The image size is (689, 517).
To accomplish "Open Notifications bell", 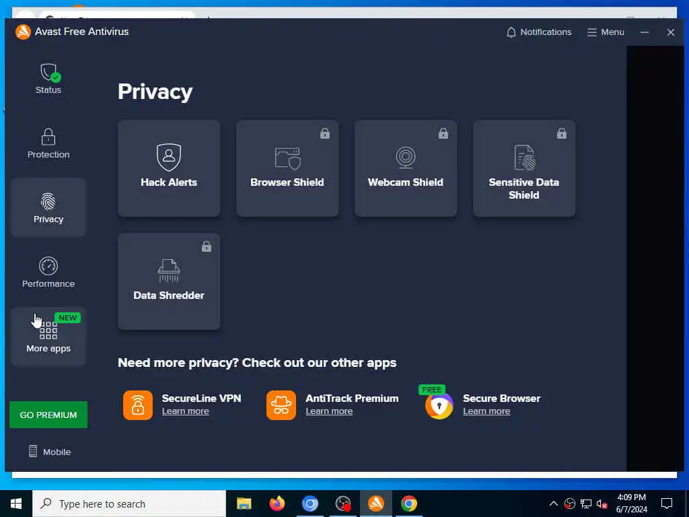I will (539, 32).
